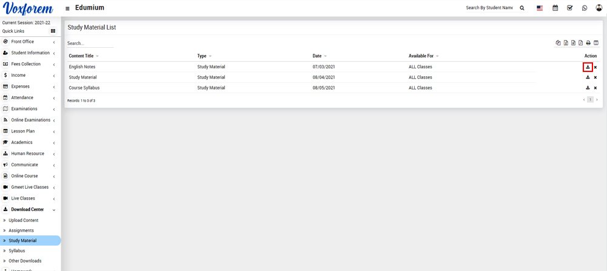Toggle column visibility icon
Image resolution: width=607 pixels, height=271 pixels.
(596, 43)
